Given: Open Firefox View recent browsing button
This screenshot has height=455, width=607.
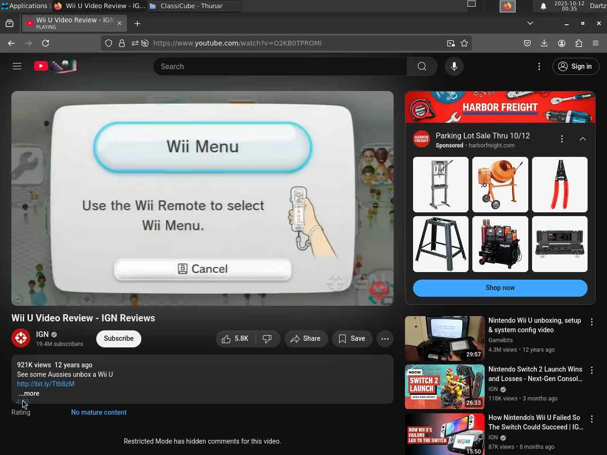Looking at the screenshot, I should coord(9,23).
